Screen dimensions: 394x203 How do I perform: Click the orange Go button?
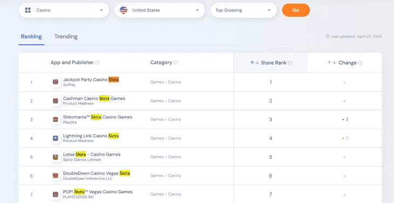coord(296,10)
